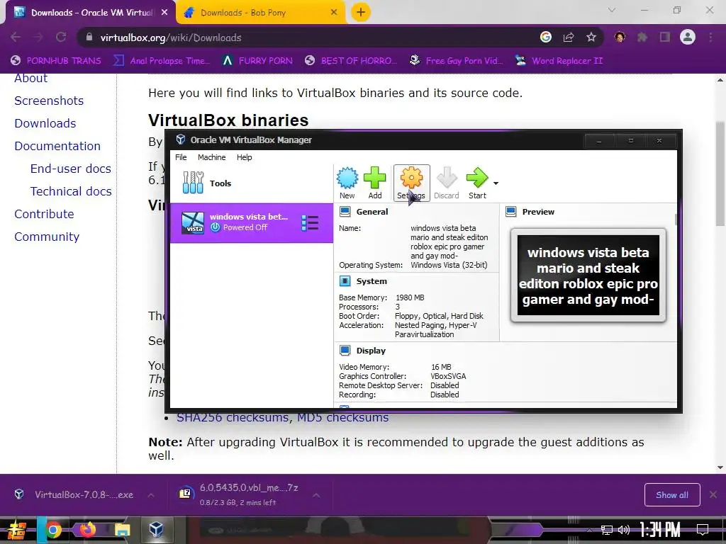The width and height of the screenshot is (726, 544).
Task: Bookmark this page with star icon
Action: tap(591, 37)
